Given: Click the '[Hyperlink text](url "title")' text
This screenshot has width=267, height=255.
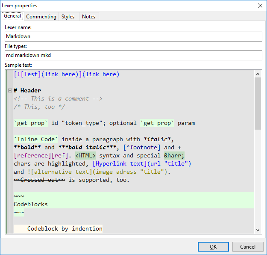Looking at the screenshot, I should coord(142,164).
